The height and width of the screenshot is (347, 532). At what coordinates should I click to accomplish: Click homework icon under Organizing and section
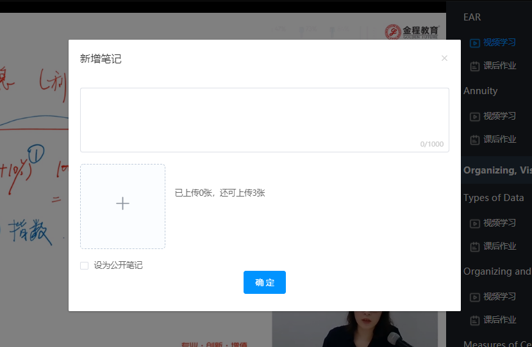pyautogui.click(x=474, y=320)
